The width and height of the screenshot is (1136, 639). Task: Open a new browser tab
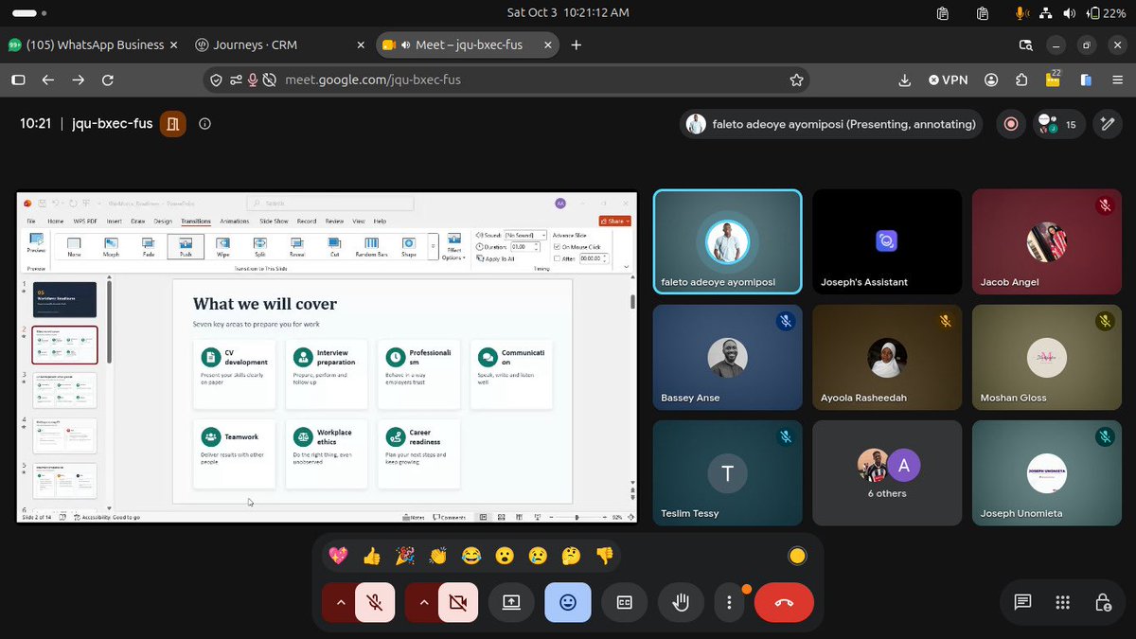[x=577, y=44]
